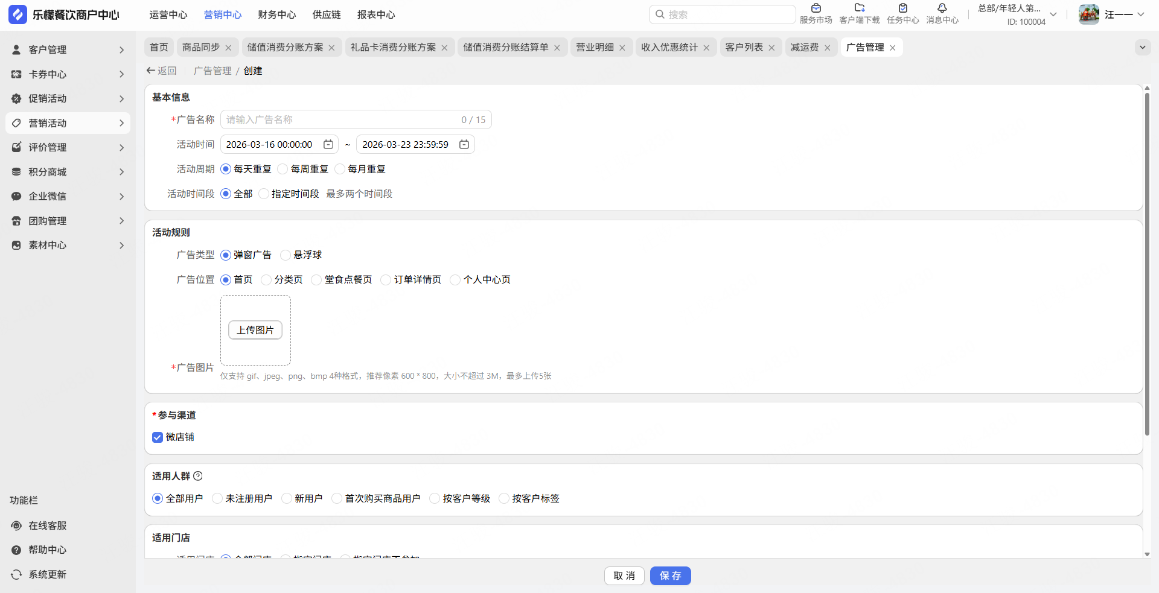Screen dimensions: 1159x593
Task: Select 每月重复 activity cycle
Action: pyautogui.click(x=340, y=169)
